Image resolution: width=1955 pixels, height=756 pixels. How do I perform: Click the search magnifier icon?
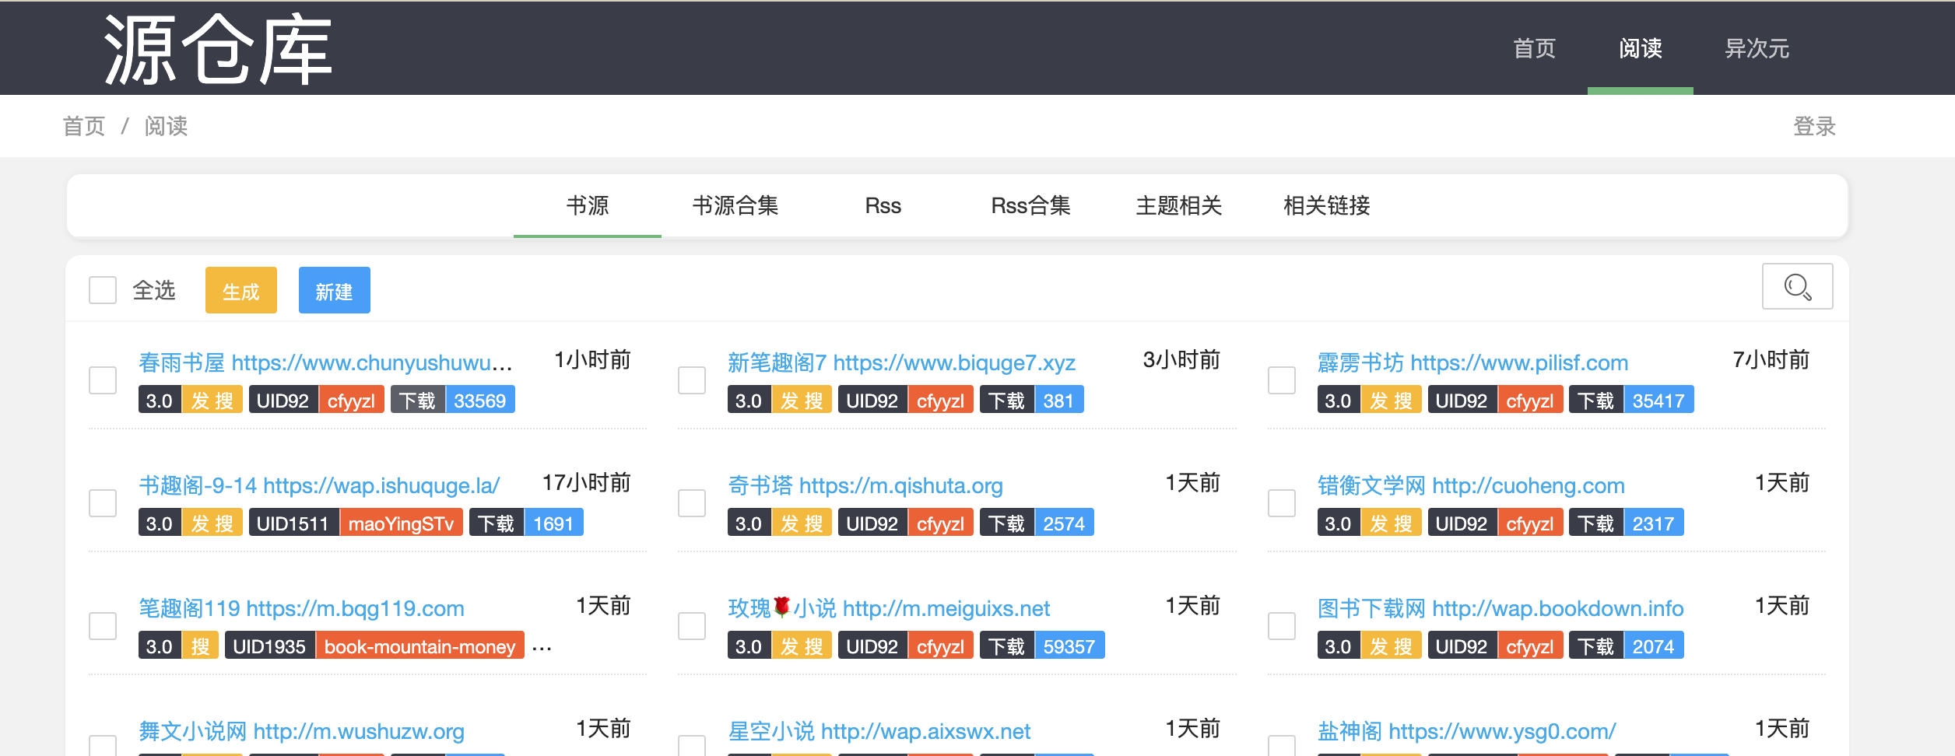click(1797, 287)
